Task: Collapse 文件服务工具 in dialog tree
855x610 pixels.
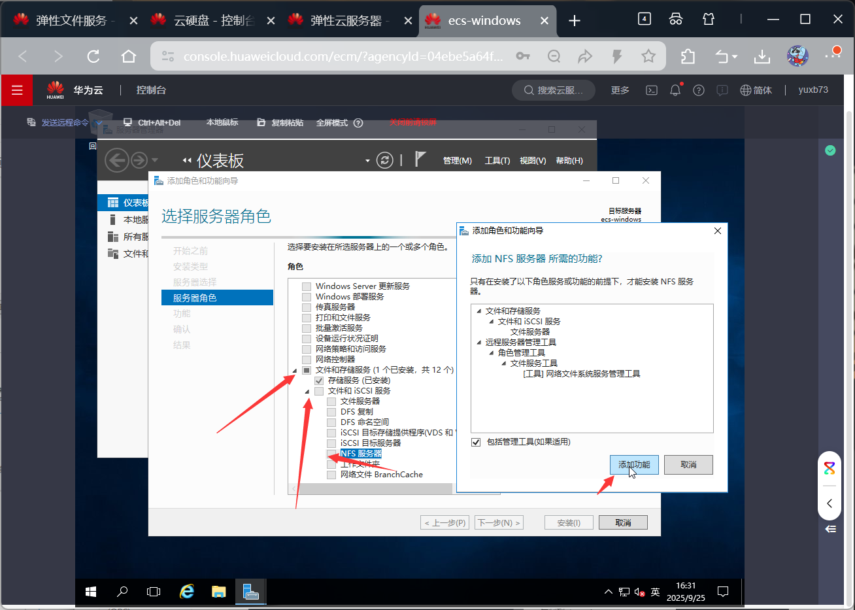Action: tap(503, 364)
